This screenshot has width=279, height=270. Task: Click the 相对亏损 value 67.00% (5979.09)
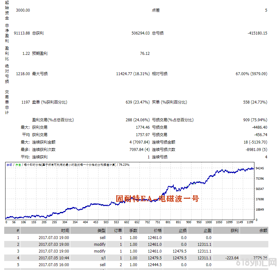(x=251, y=74)
